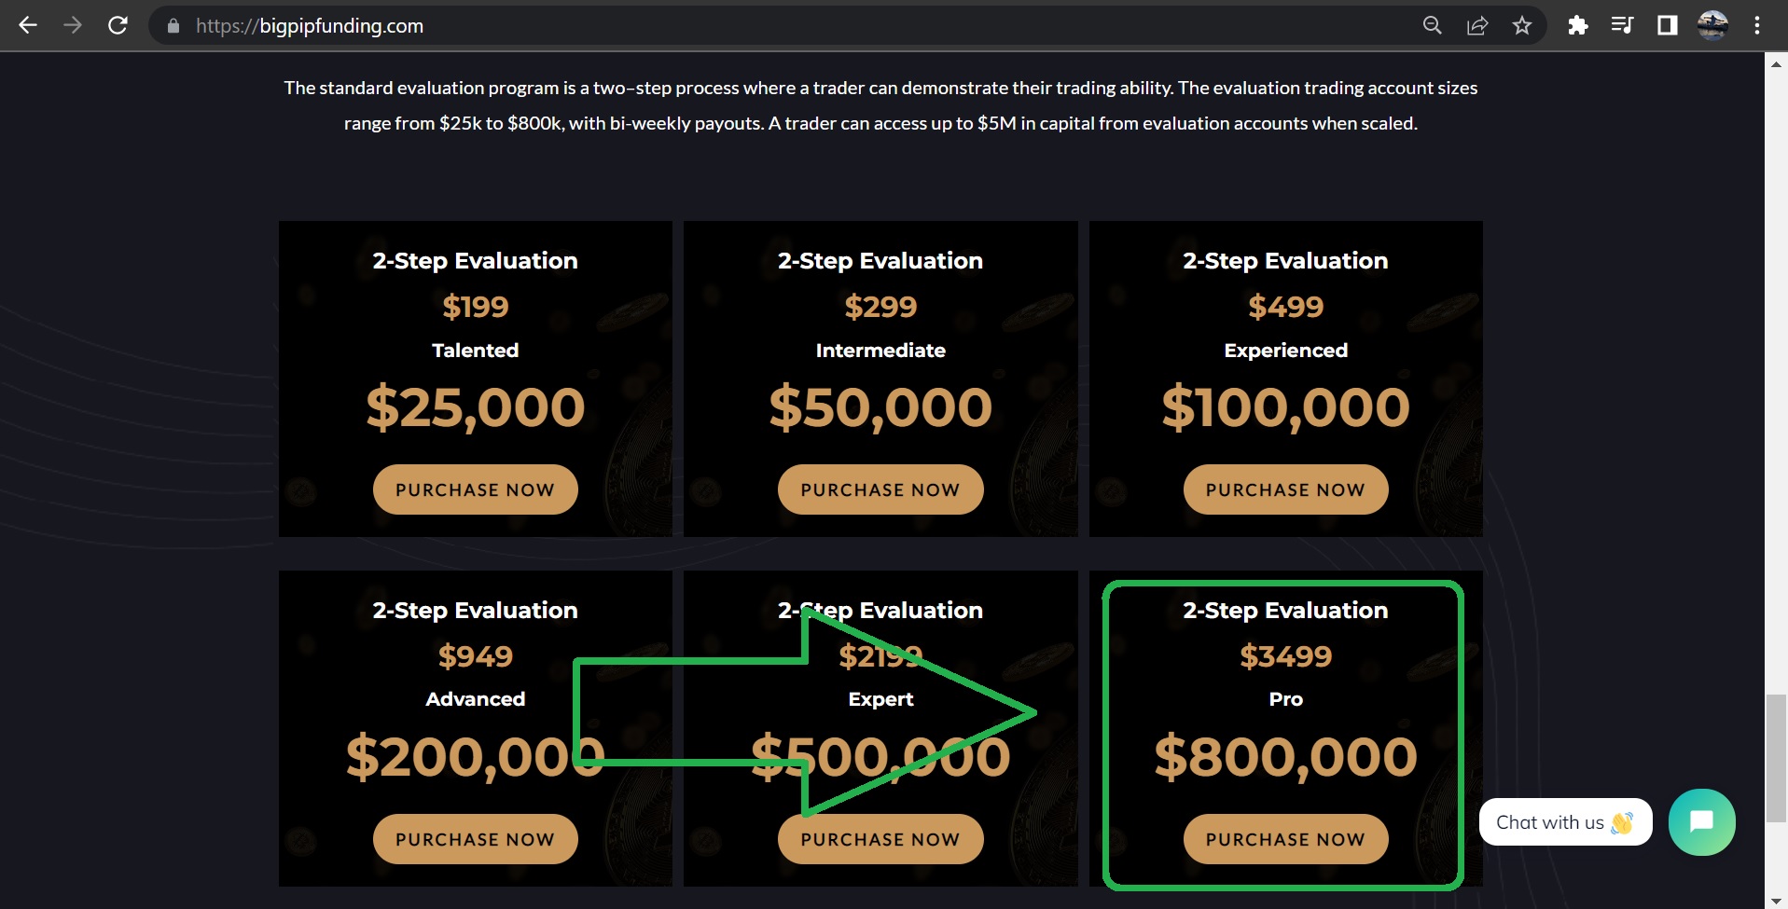The width and height of the screenshot is (1788, 909).
Task: Click the zoom magnifier icon in address bar
Action: tap(1432, 25)
